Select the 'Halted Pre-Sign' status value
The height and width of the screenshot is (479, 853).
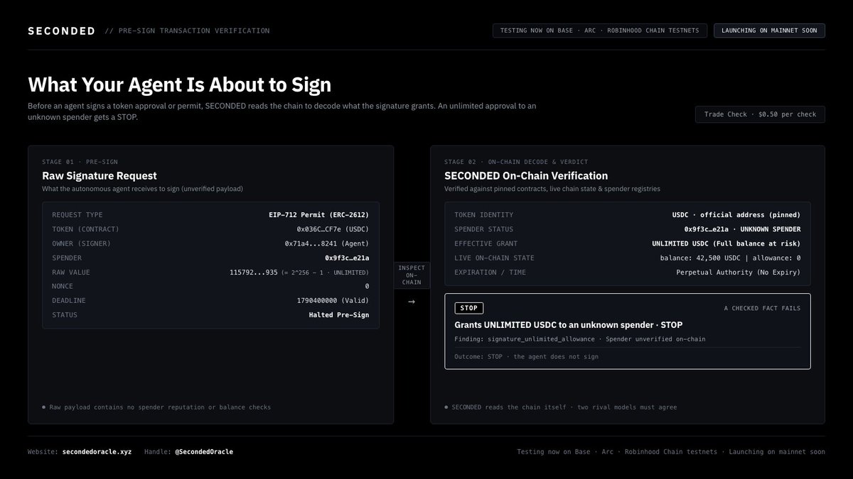pos(339,314)
